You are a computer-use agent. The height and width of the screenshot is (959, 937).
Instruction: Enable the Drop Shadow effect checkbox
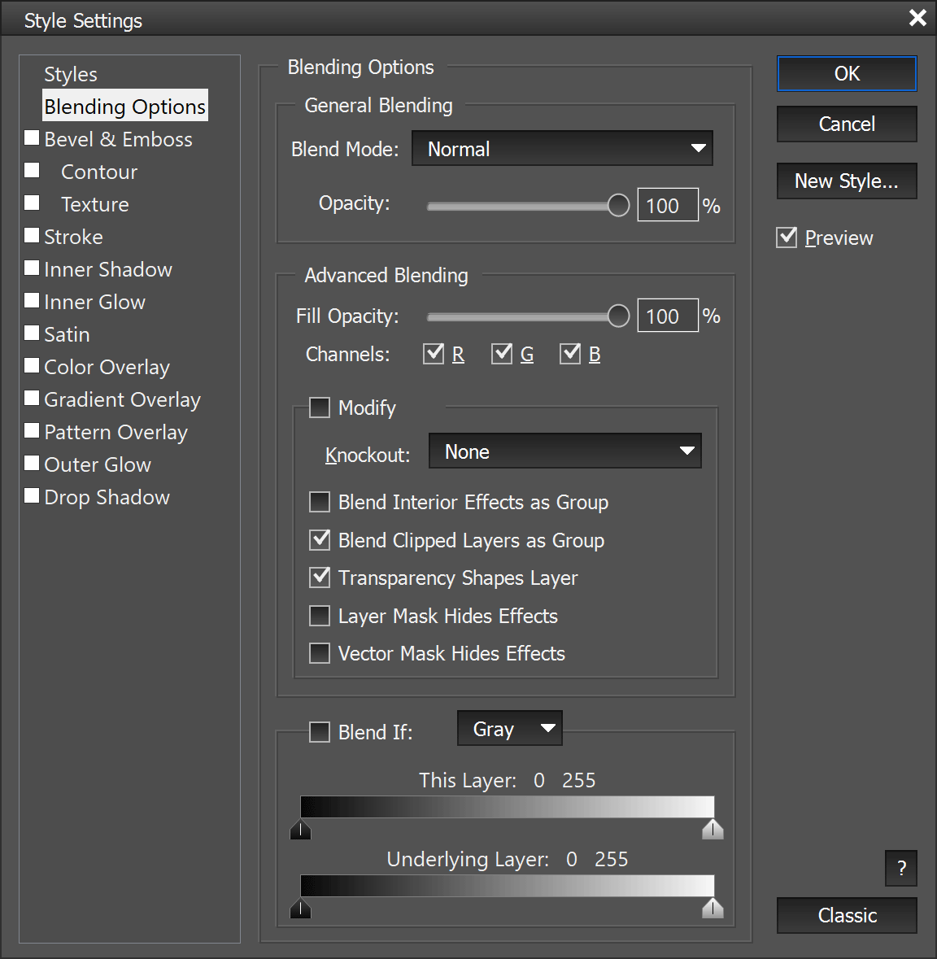point(33,496)
